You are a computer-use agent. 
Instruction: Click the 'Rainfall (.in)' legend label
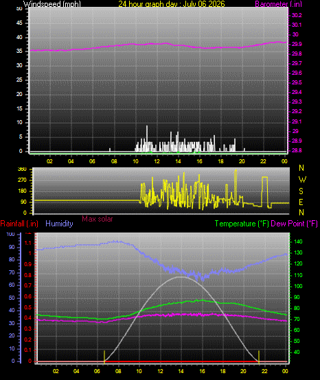pos(19,224)
